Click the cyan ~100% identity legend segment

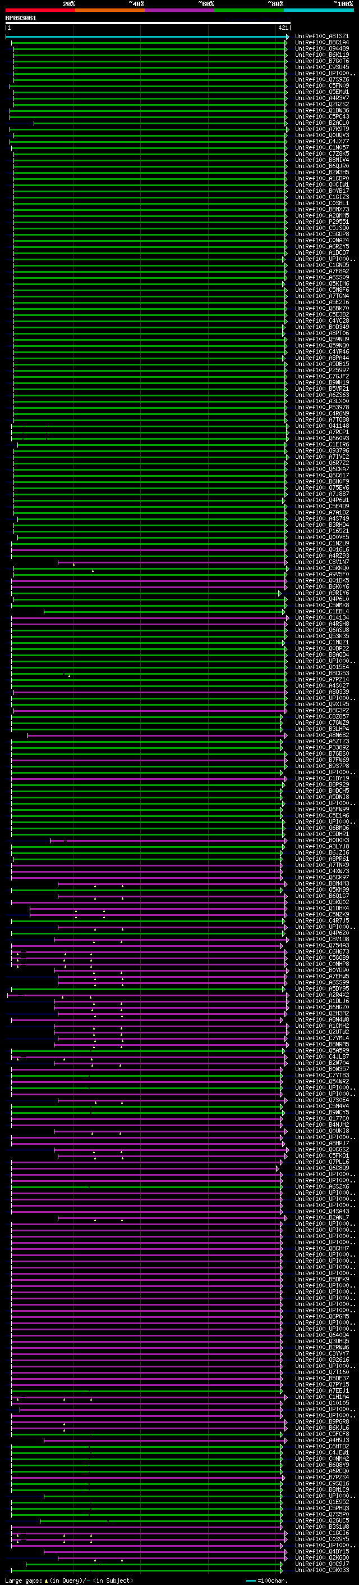pos(319,10)
